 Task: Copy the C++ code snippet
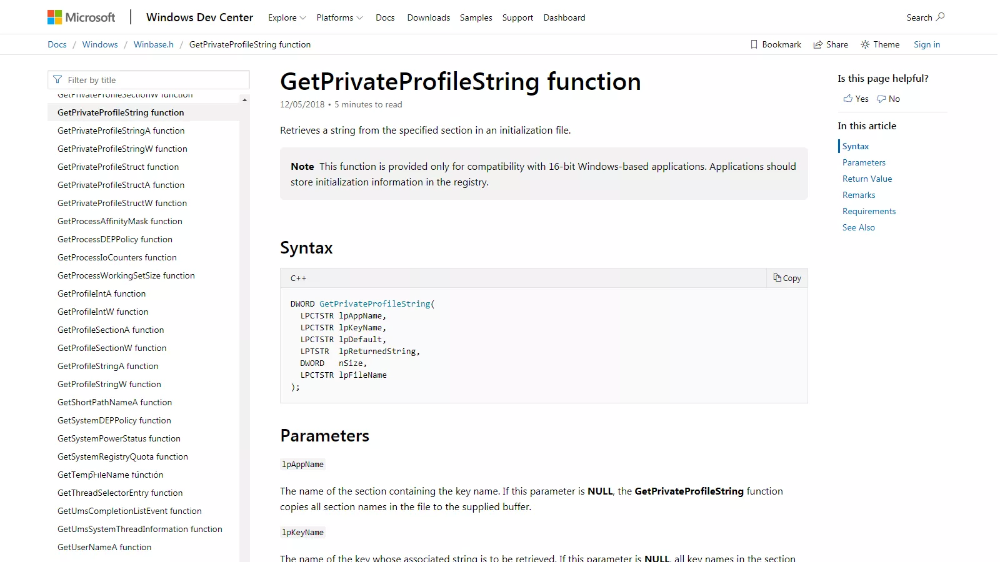(x=787, y=278)
